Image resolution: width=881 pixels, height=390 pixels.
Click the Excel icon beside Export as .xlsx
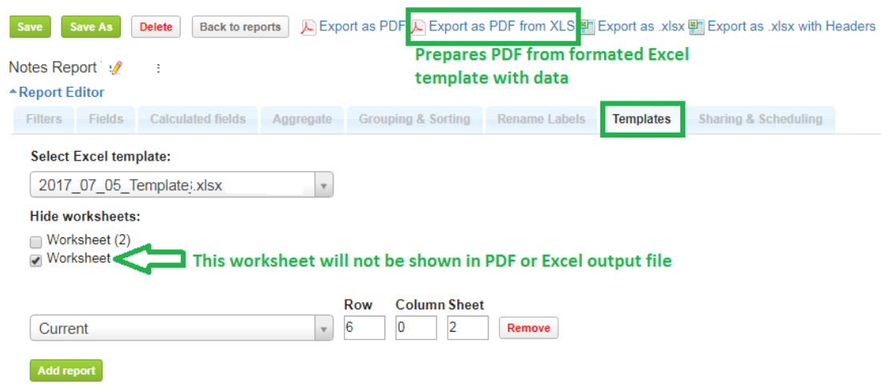tap(588, 27)
